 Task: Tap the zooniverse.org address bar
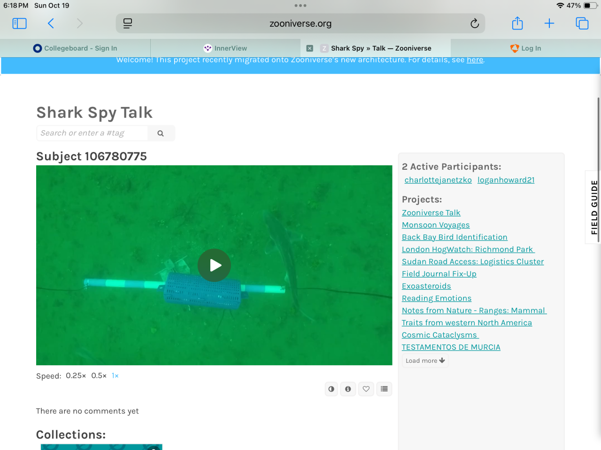(x=300, y=23)
